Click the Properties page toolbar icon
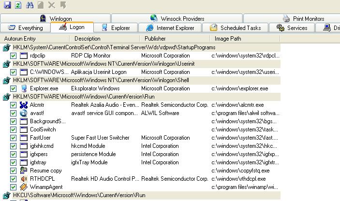The height and width of the screenshot is (201, 340). tap(41, 5)
